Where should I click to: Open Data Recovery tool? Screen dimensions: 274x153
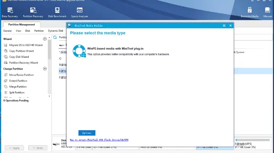coord(10,12)
